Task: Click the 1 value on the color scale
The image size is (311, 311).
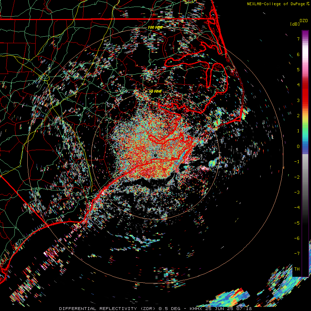Action: coord(298,131)
